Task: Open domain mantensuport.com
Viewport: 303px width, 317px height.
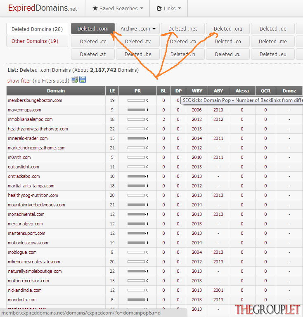Action: [x=26, y=233]
